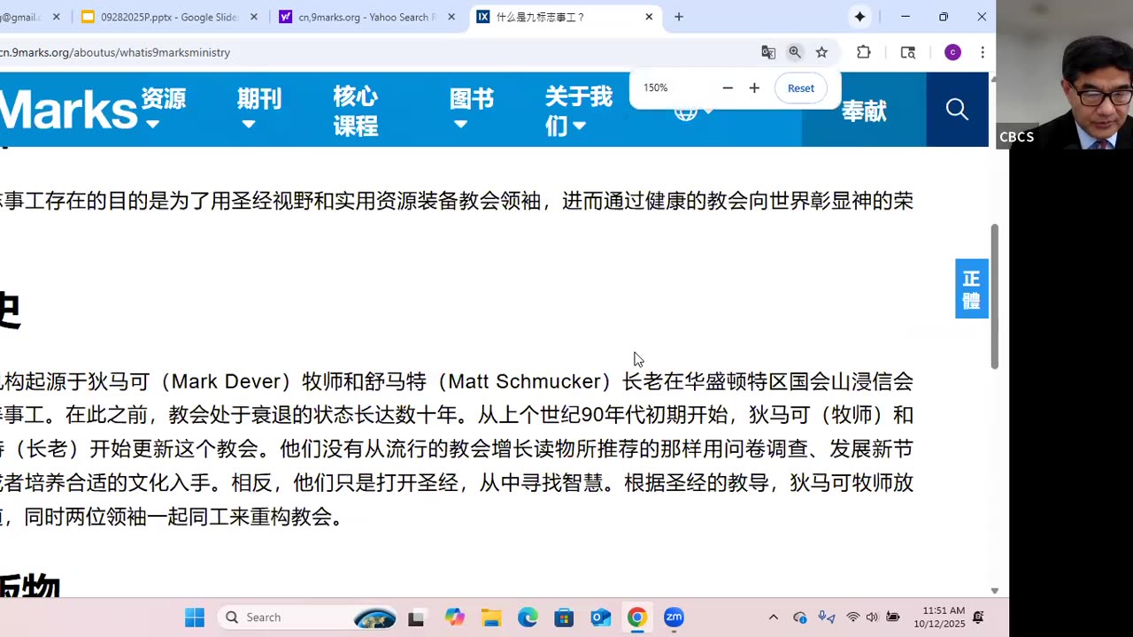
Task: Click the text "Matt Schmucker"
Action: click(x=525, y=381)
